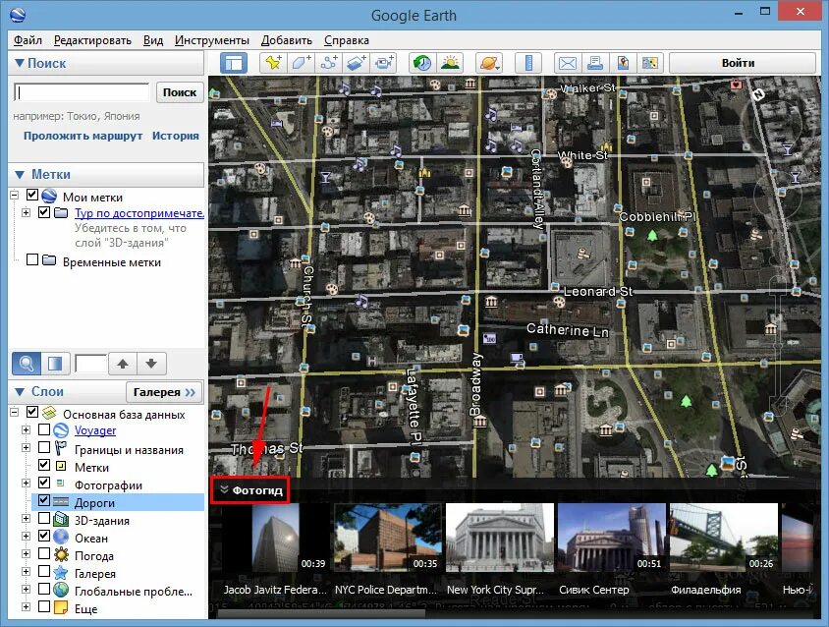This screenshot has height=627, width=829.
Task: Move item up with the up arrow
Action: tap(123, 364)
